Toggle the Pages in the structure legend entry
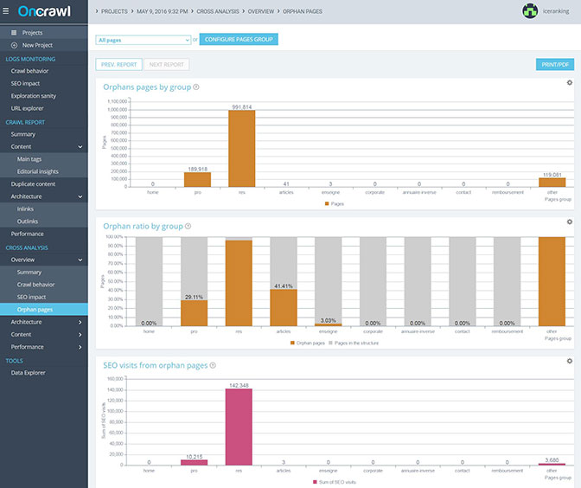Viewport: 581px width, 488px height. click(354, 343)
